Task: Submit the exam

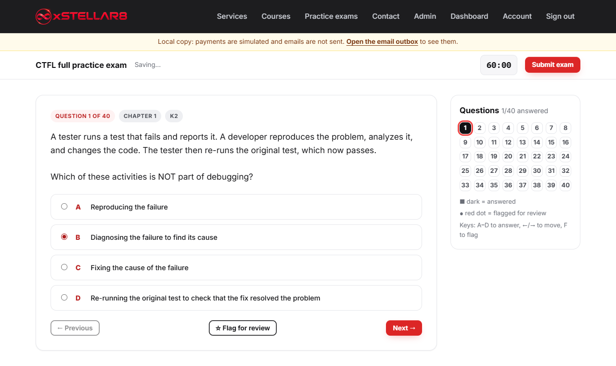Action: (x=552, y=65)
